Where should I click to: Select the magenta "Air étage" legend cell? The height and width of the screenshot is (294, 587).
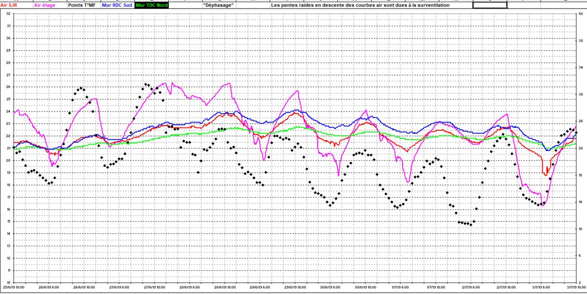click(50, 5)
